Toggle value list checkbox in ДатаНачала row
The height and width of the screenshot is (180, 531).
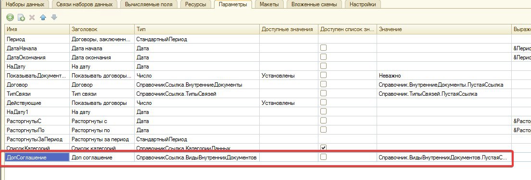pos(323,48)
